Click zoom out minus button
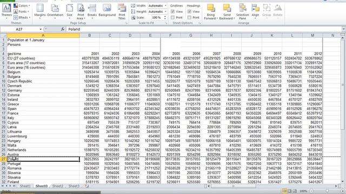The height and width of the screenshot is (194, 346). point(311,191)
